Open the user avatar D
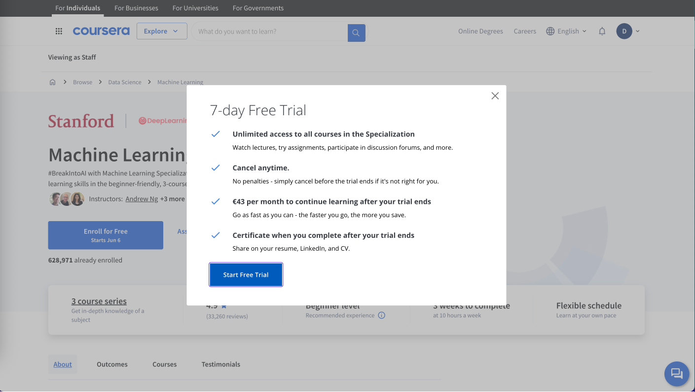The height and width of the screenshot is (392, 695). (x=624, y=31)
